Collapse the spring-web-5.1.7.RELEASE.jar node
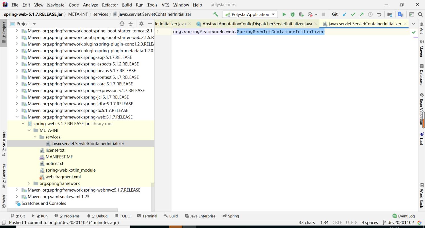The image size is (425, 228). (x=23, y=124)
